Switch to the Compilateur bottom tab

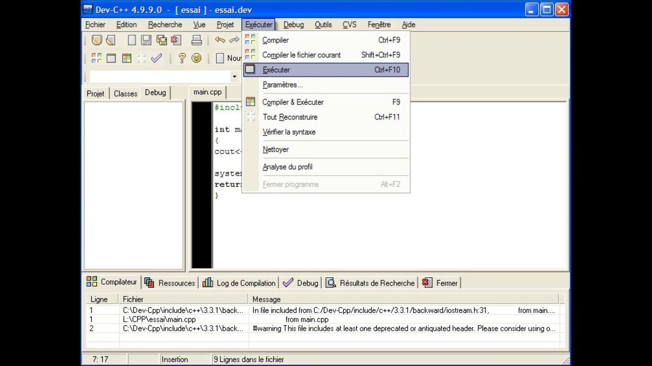click(x=112, y=282)
